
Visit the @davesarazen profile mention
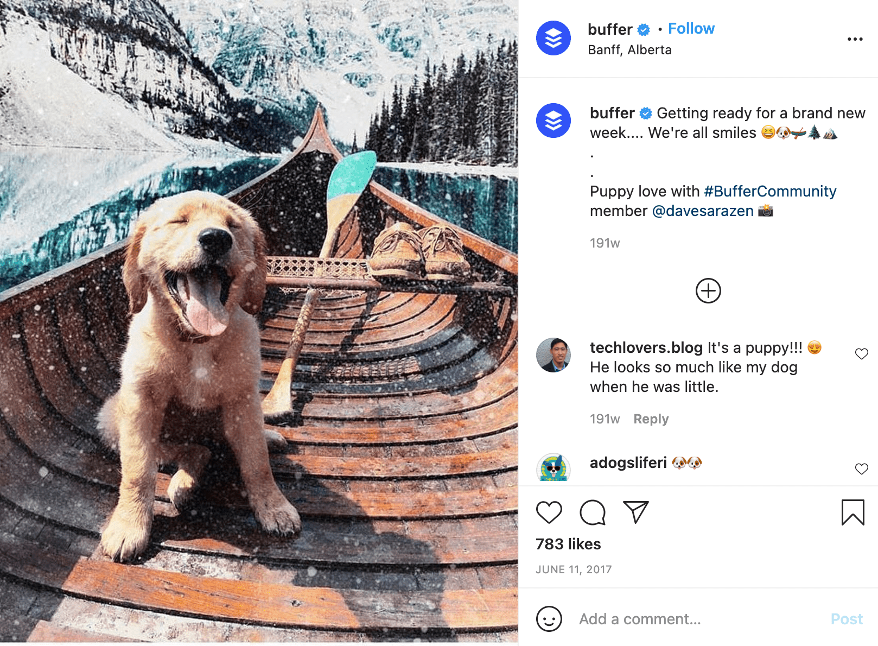tap(703, 211)
